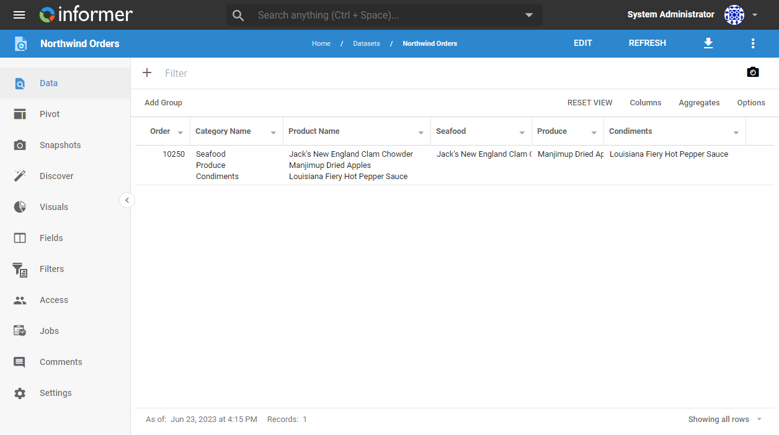Go to the Datasets breadcrumb

pos(367,43)
